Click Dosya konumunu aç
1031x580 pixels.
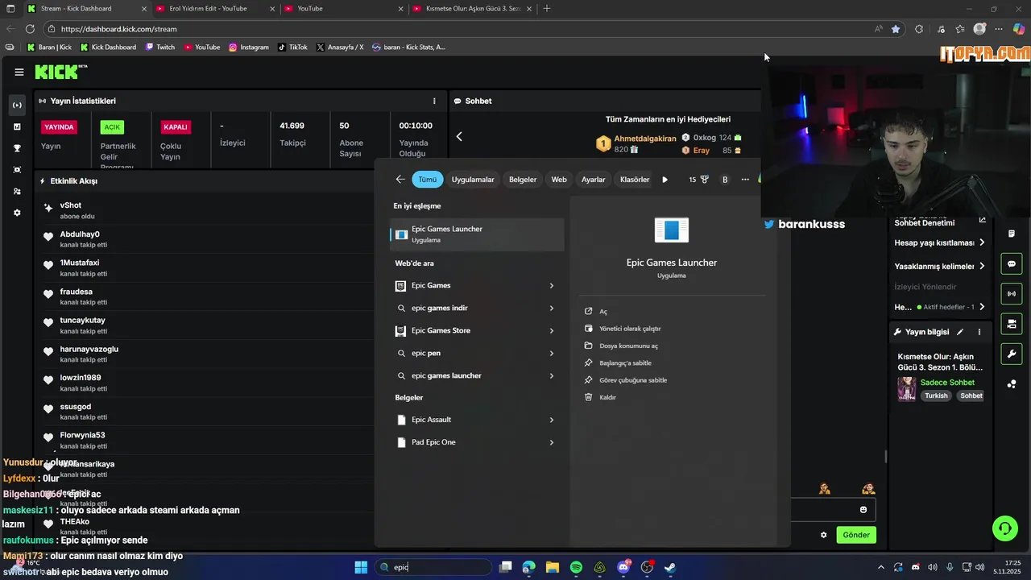[x=628, y=346]
